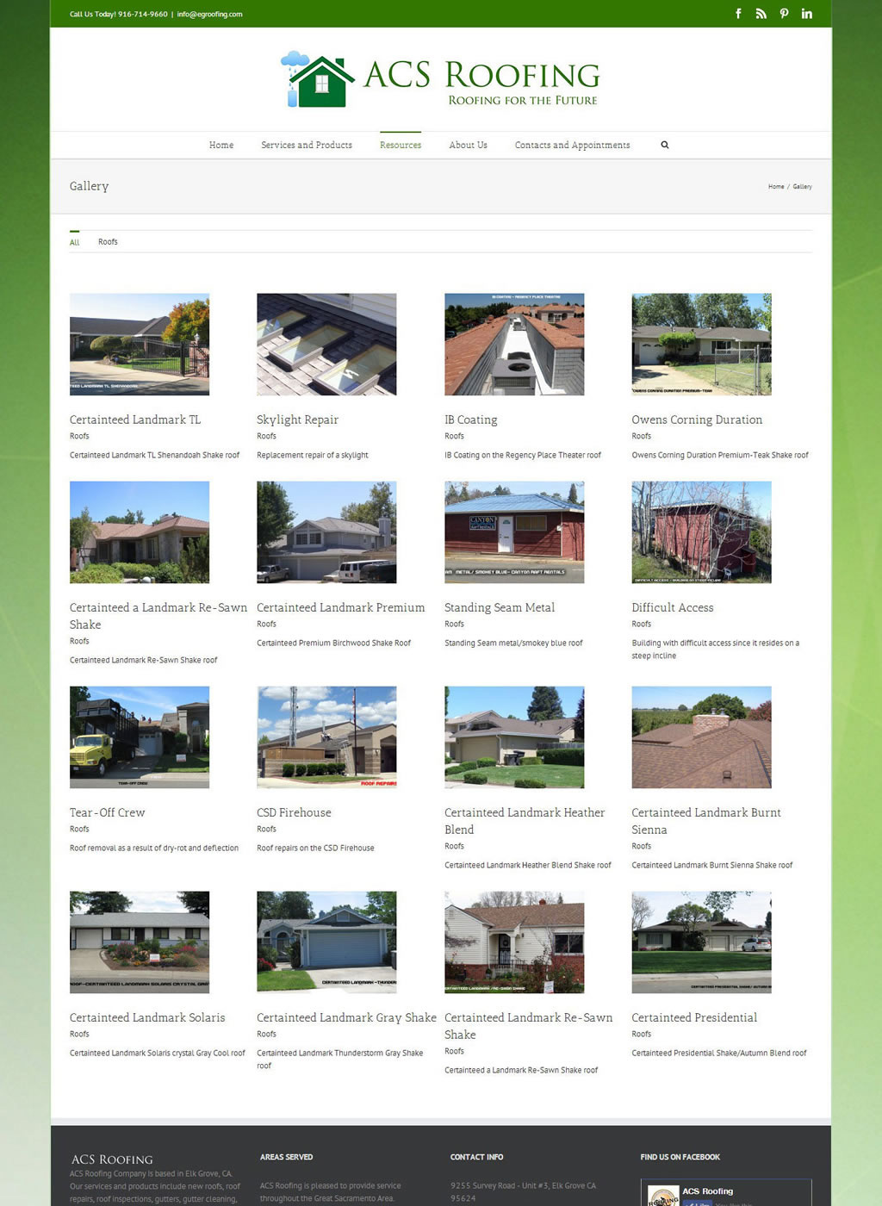The image size is (882, 1206).
Task: Select the All gallery filter
Action: [74, 242]
